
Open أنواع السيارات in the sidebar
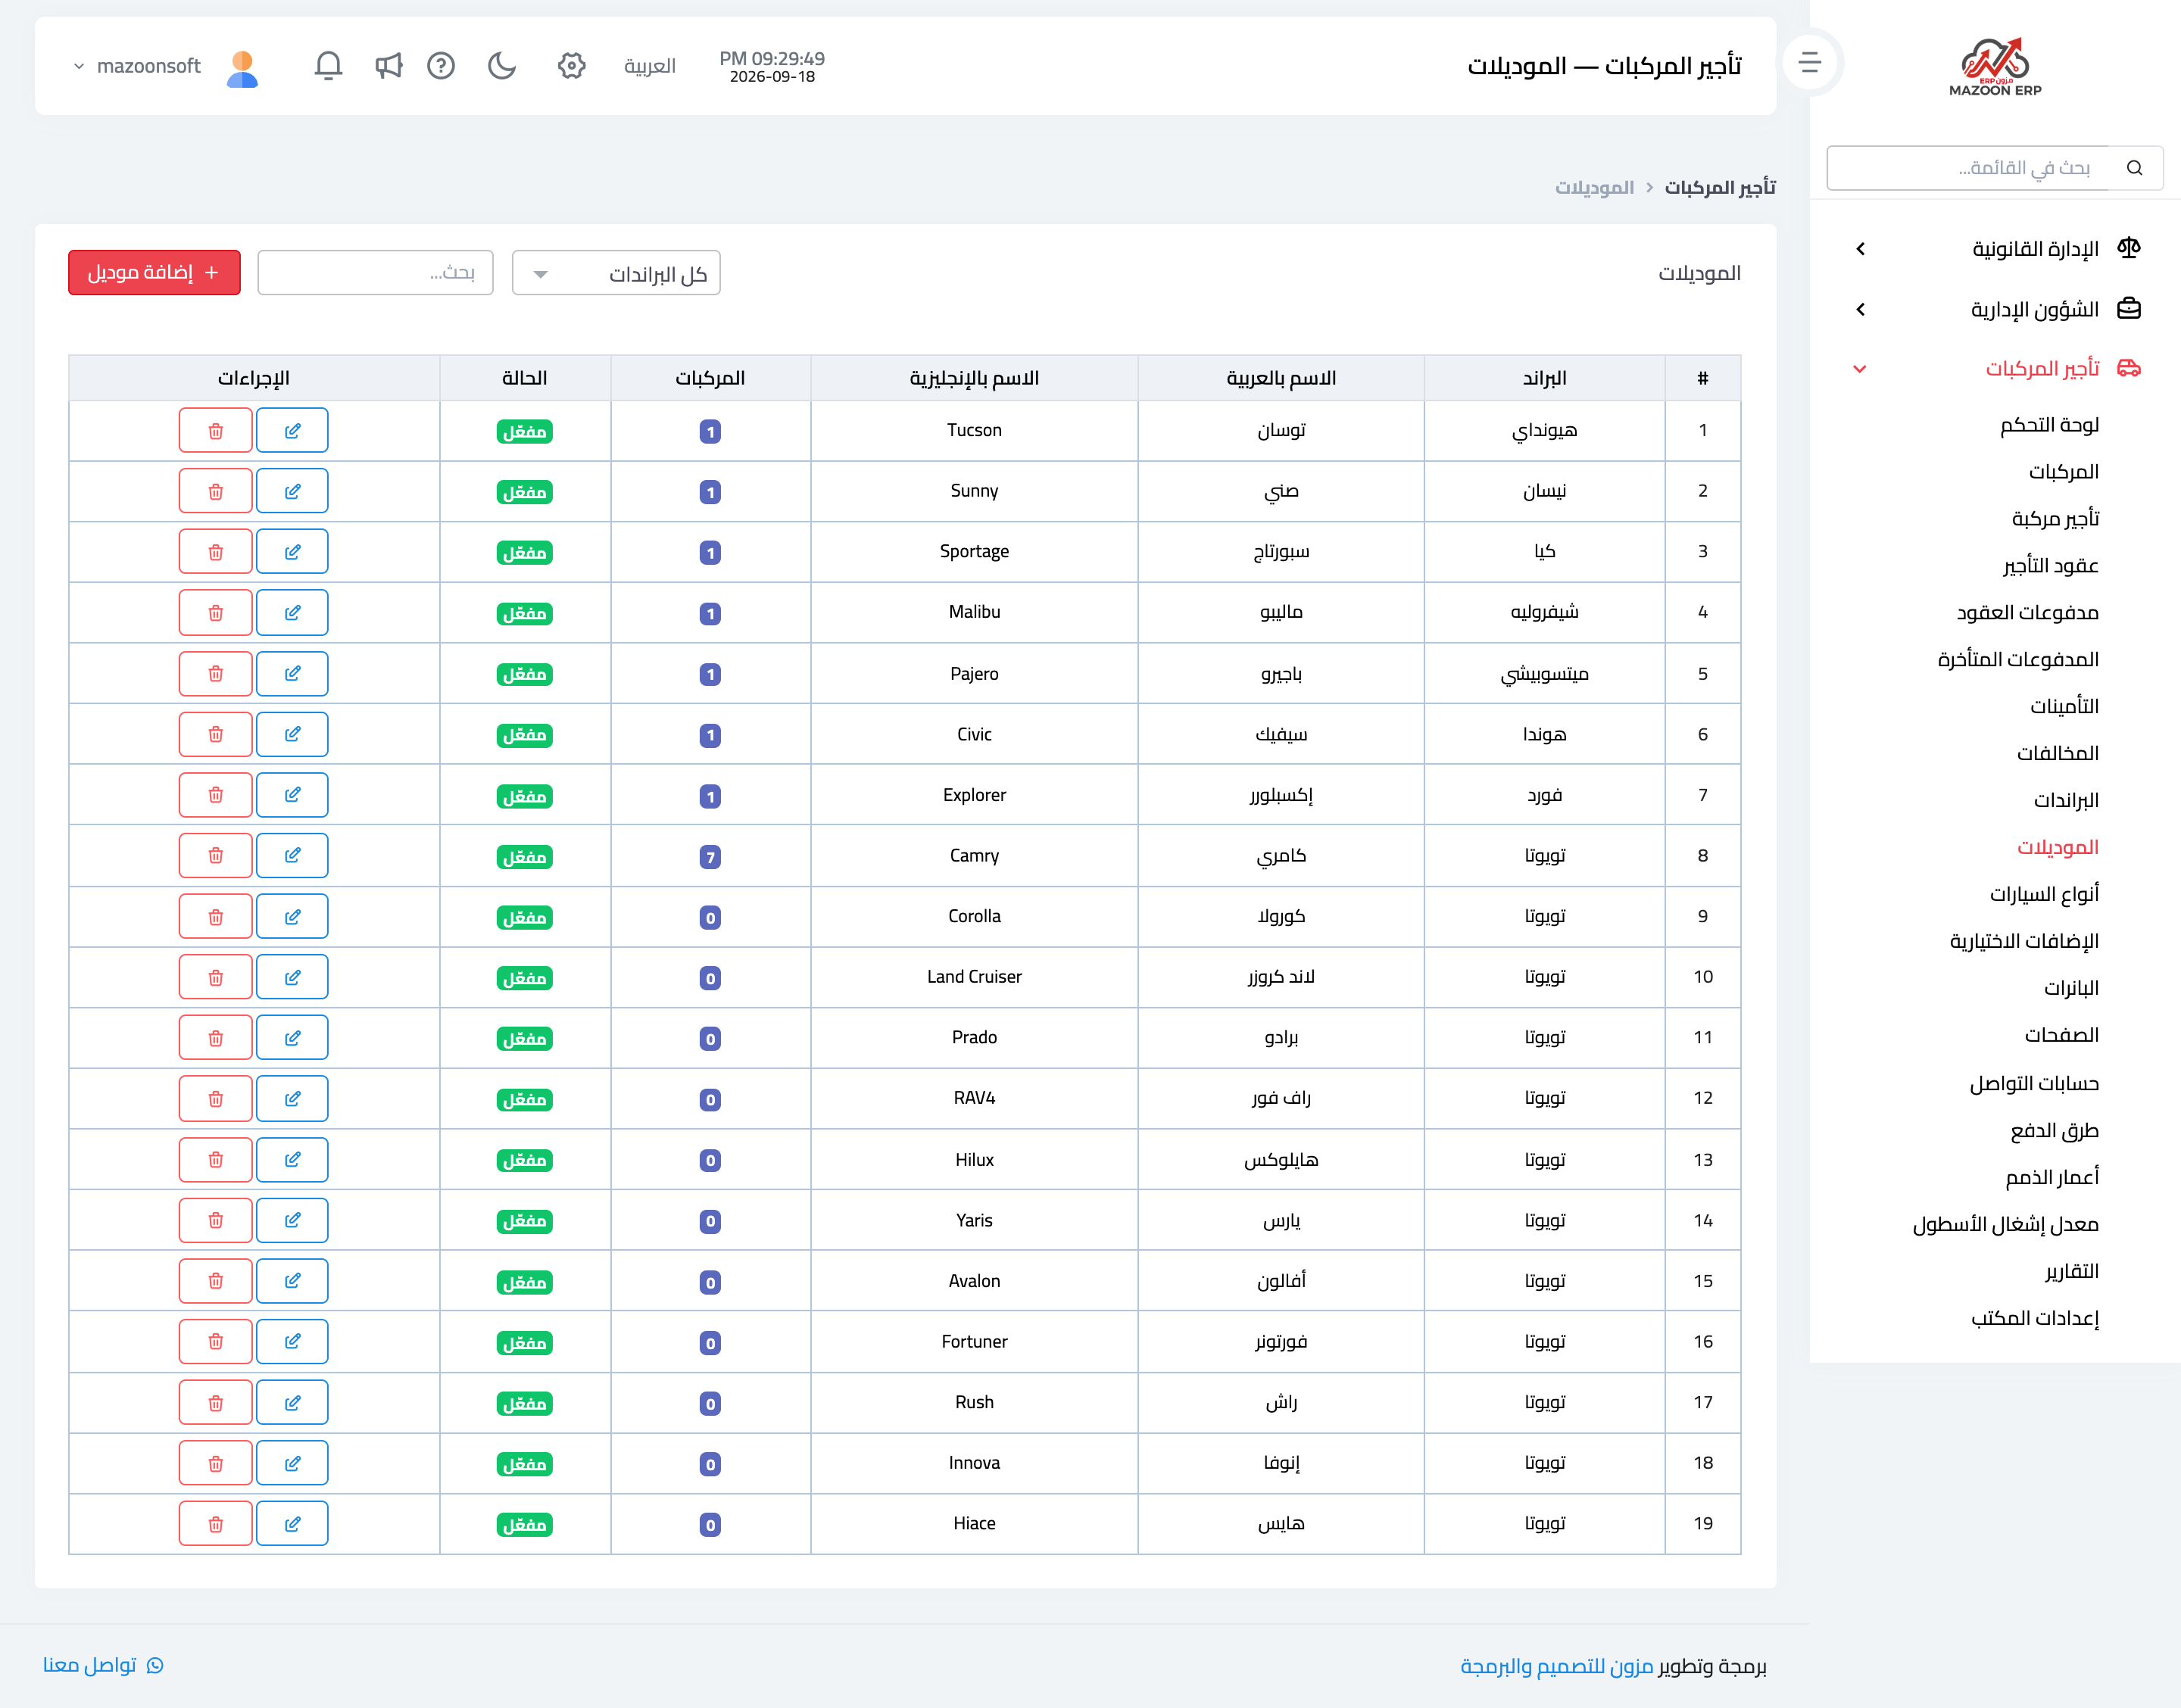(2044, 894)
